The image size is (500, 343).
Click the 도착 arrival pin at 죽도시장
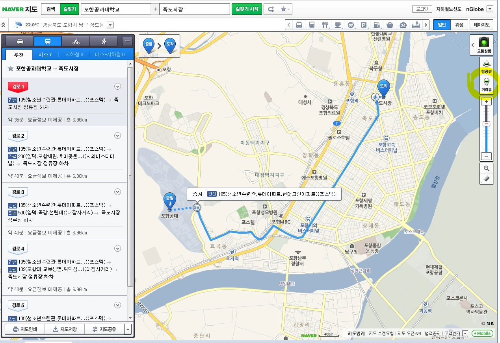tap(383, 88)
